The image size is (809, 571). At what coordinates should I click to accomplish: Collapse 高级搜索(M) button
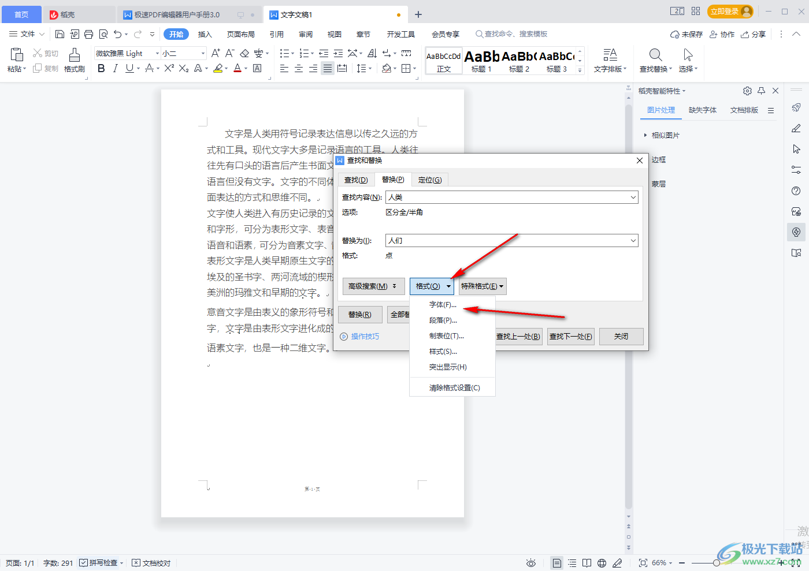point(373,286)
